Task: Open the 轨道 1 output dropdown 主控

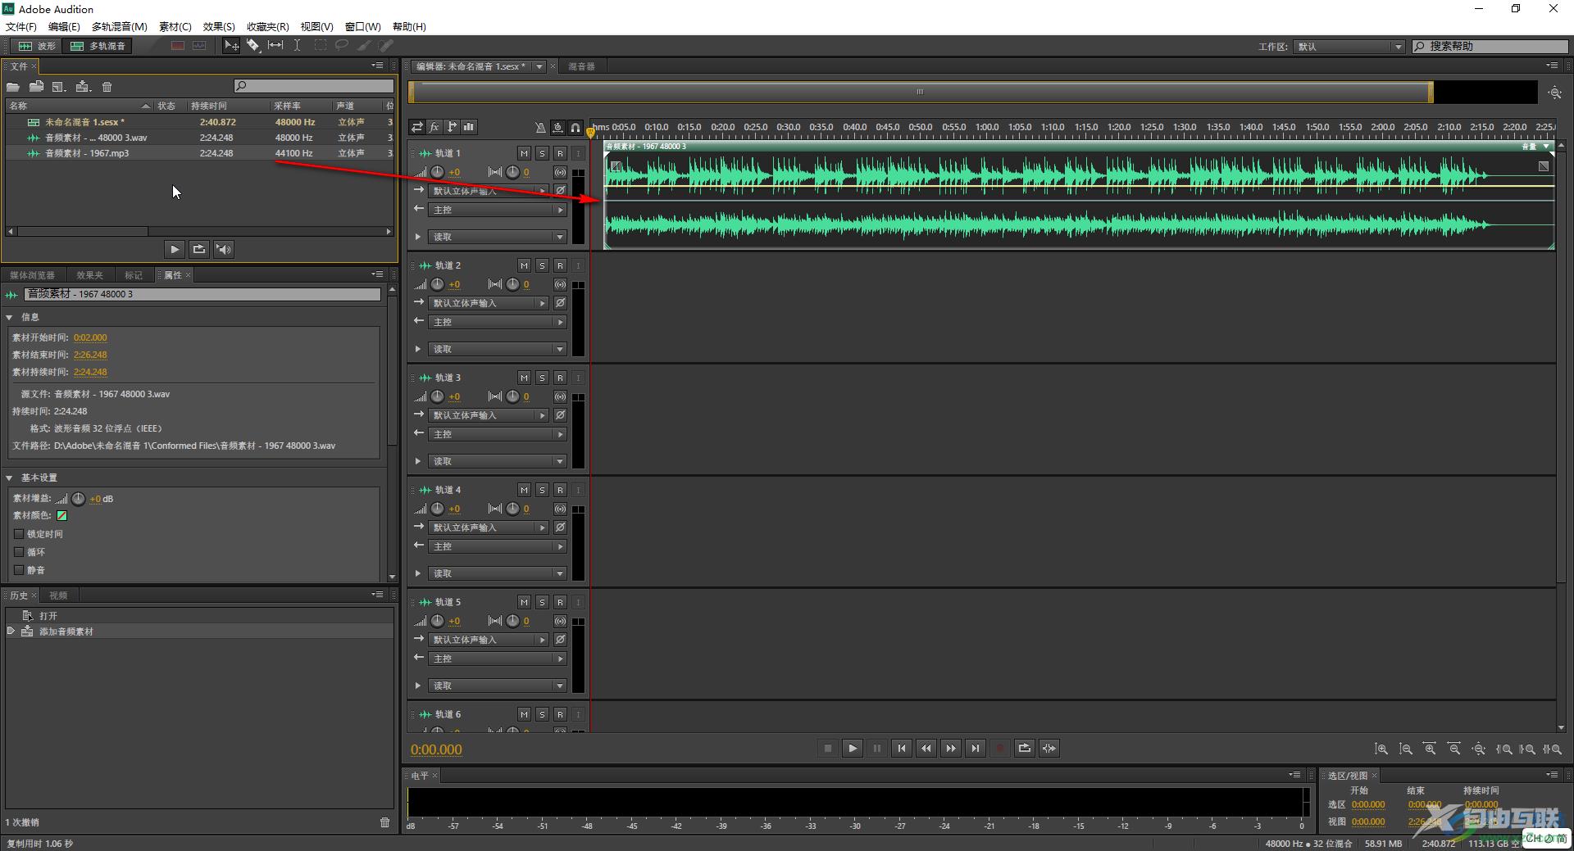Action: coord(498,210)
